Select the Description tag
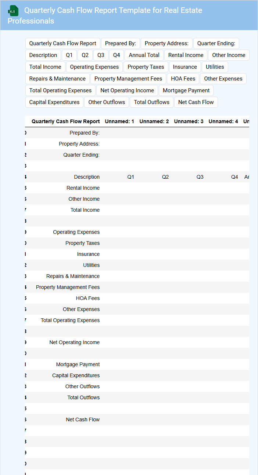Viewport: 258px width, 475px height. pyautogui.click(x=43, y=55)
